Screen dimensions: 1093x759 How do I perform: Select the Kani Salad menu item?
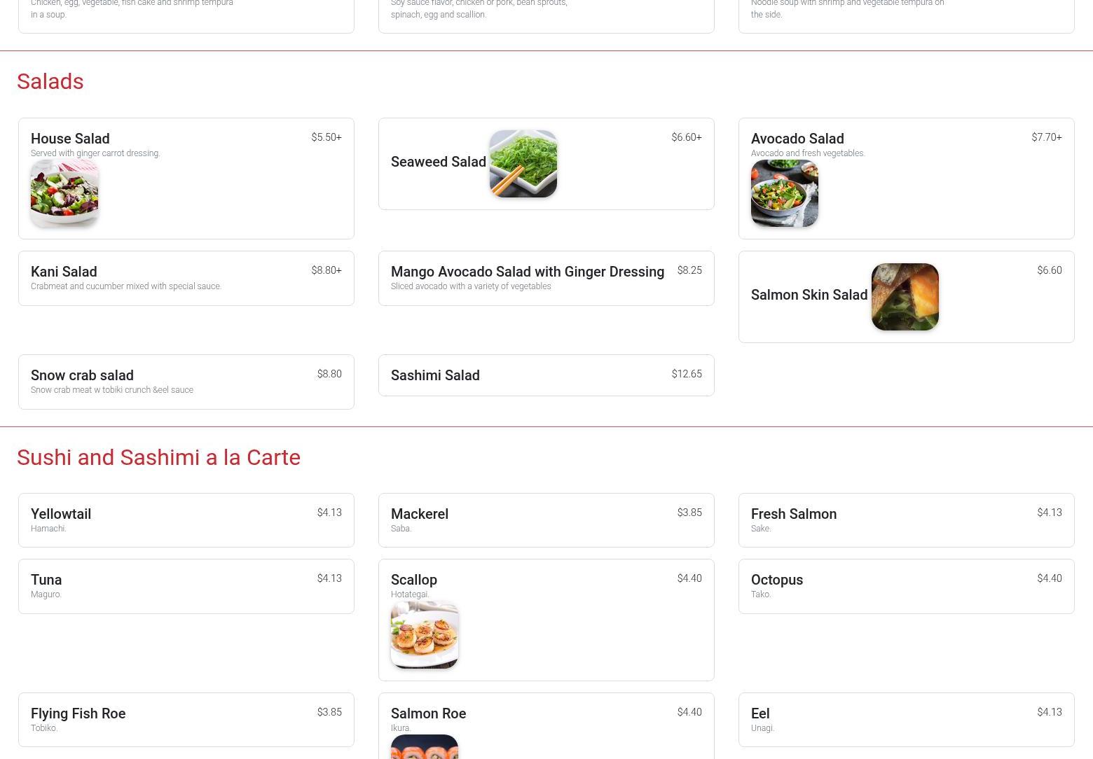point(186,278)
